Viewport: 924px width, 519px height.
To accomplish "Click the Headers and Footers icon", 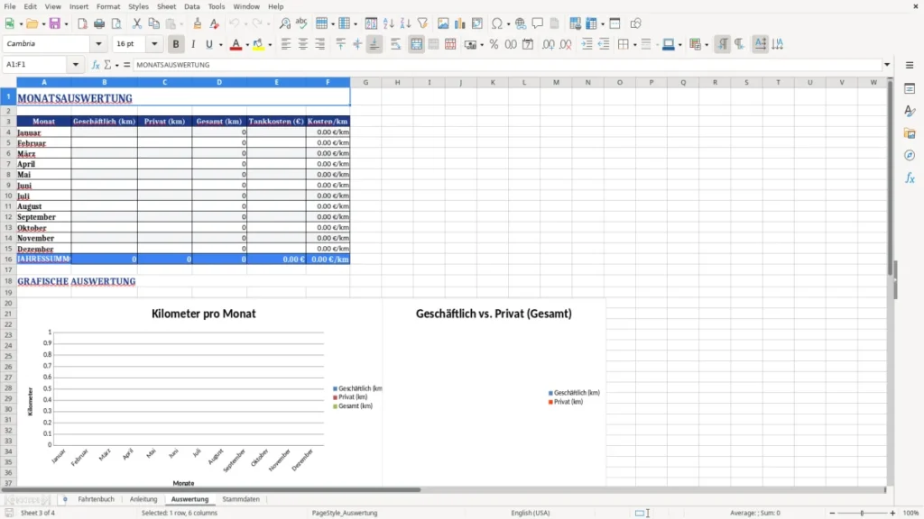I will pos(555,23).
